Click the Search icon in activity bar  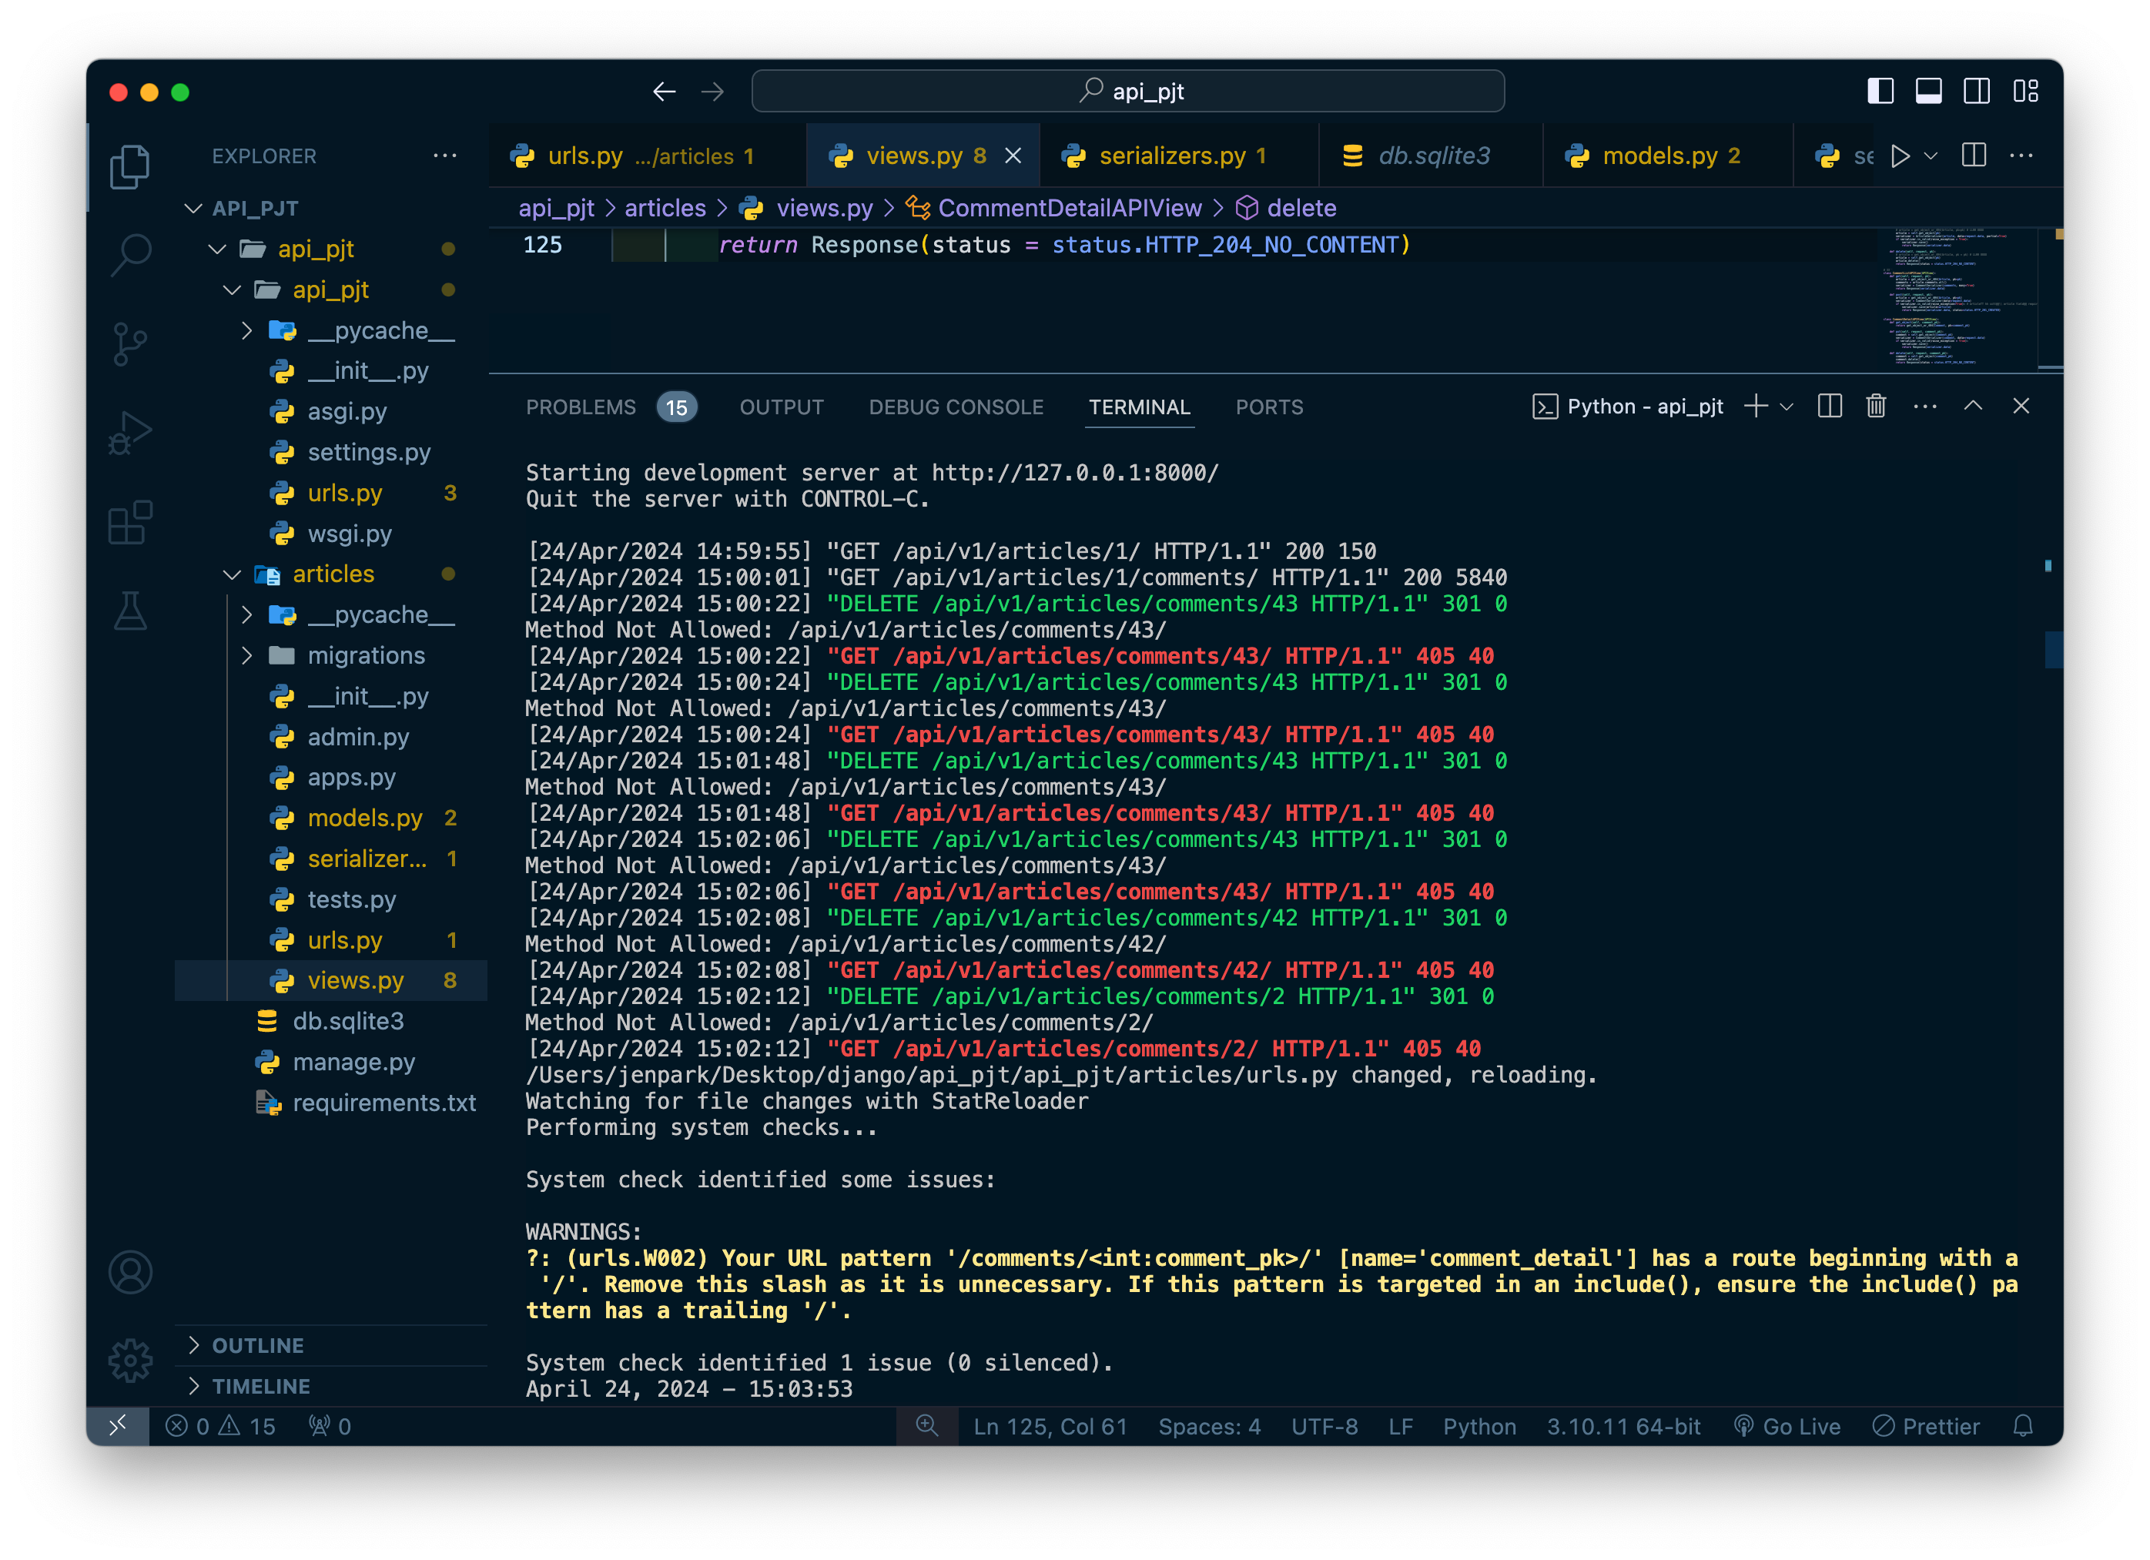pos(130,254)
